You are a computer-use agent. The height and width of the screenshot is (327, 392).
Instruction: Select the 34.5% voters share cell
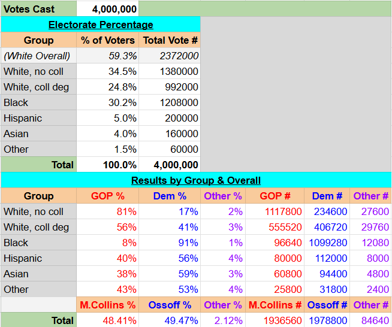point(107,71)
